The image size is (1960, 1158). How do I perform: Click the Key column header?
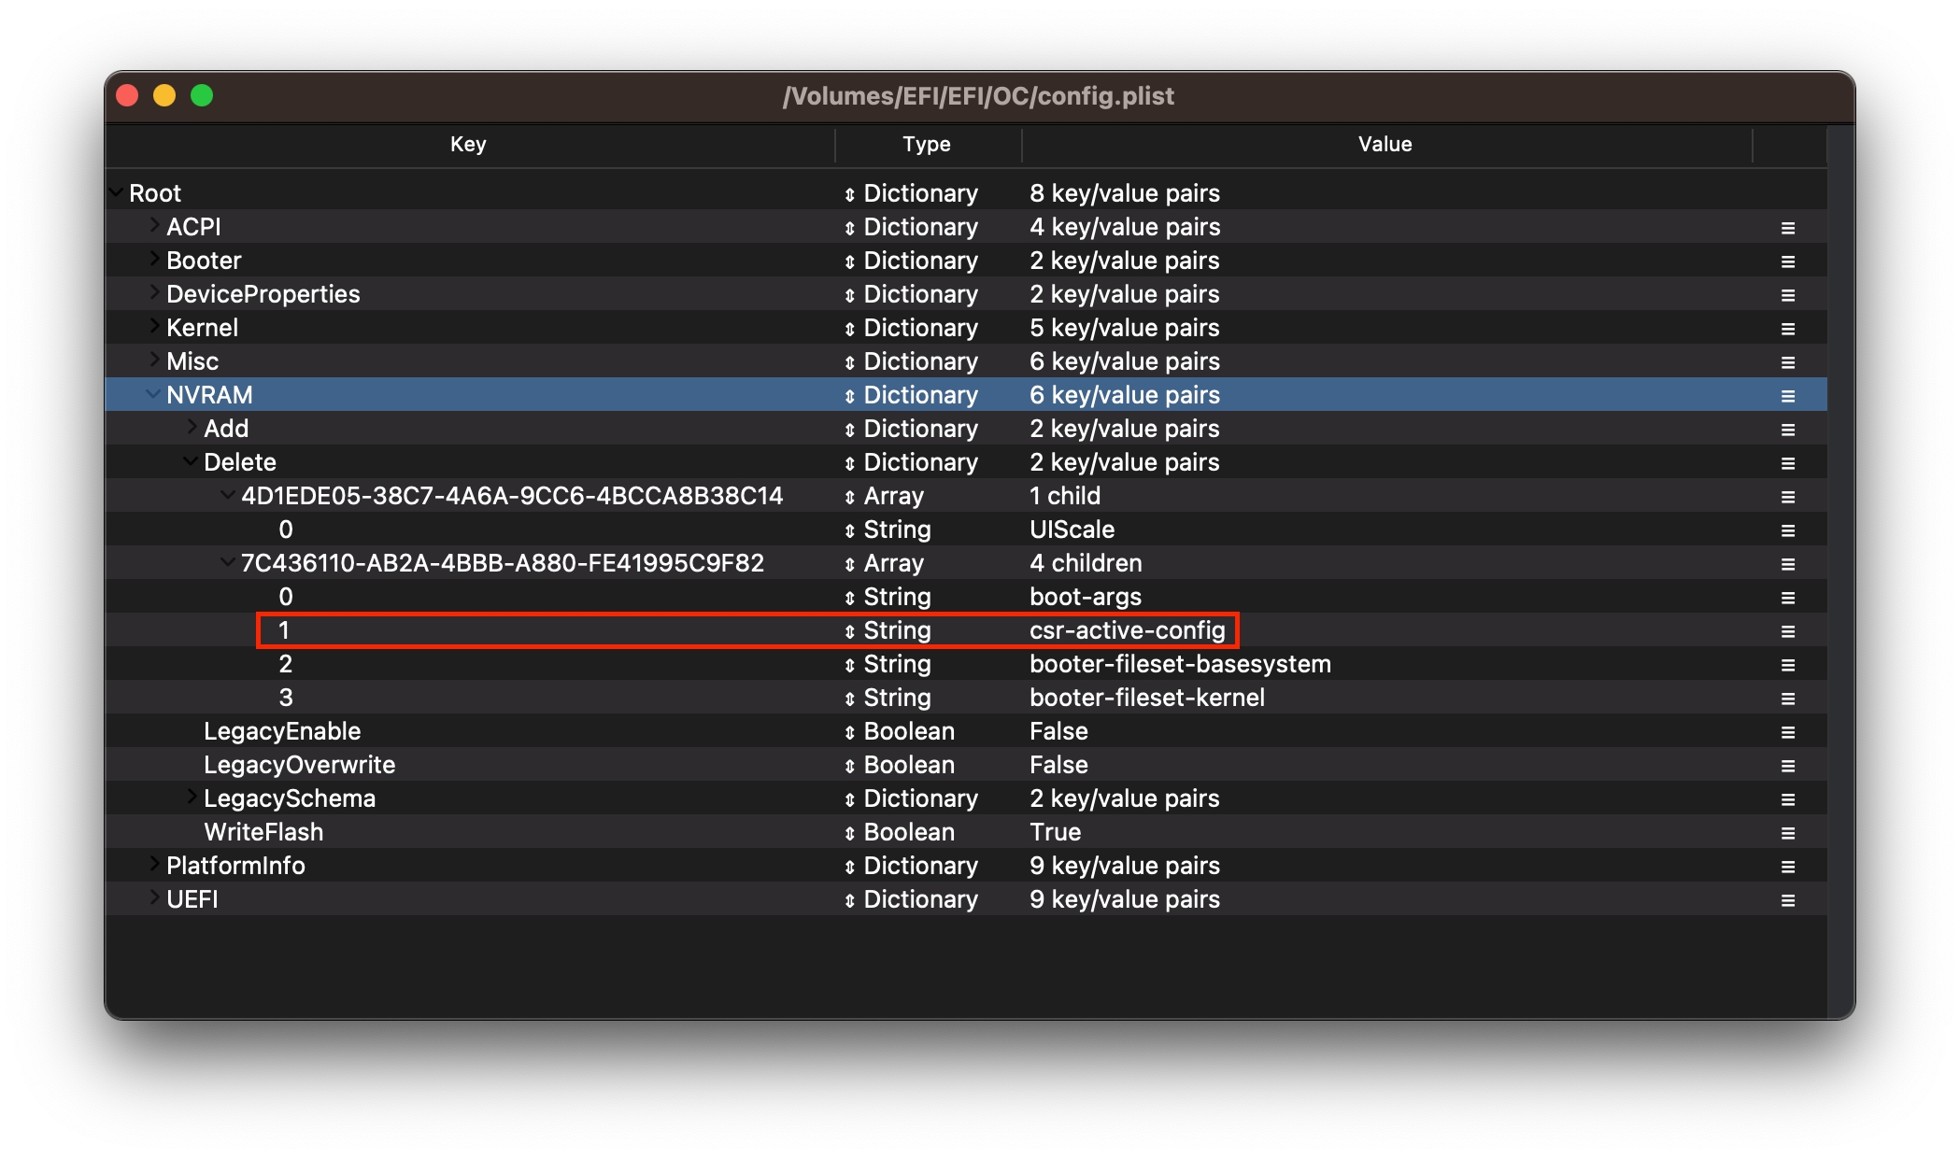pyautogui.click(x=467, y=144)
